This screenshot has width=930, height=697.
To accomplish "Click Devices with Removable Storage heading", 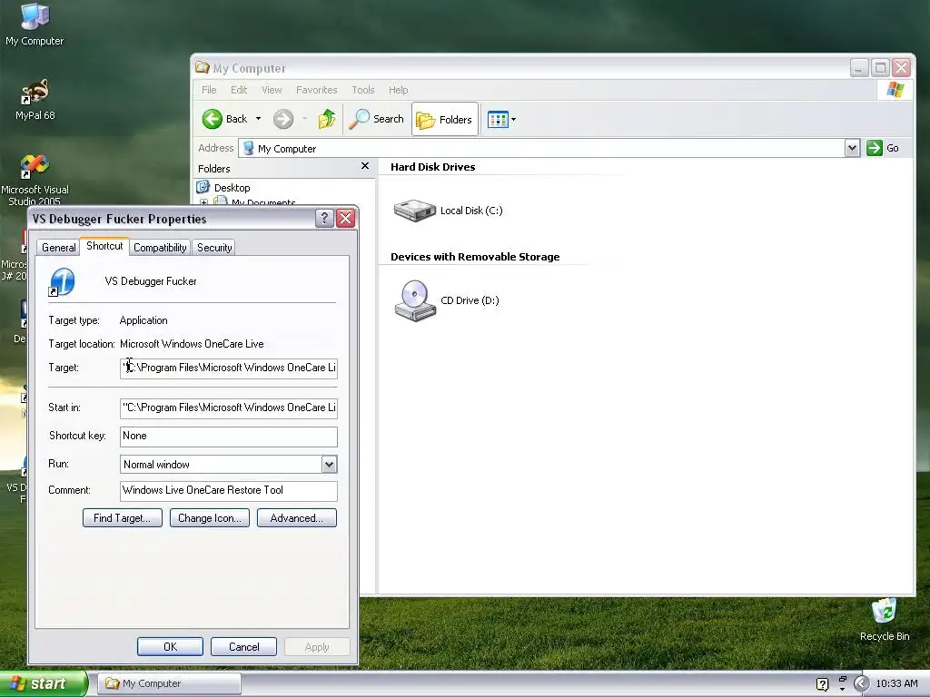I will (x=475, y=257).
